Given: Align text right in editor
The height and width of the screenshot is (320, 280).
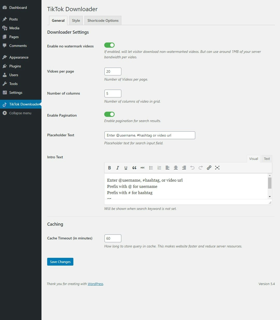Looking at the screenshot, I should point(184,168).
